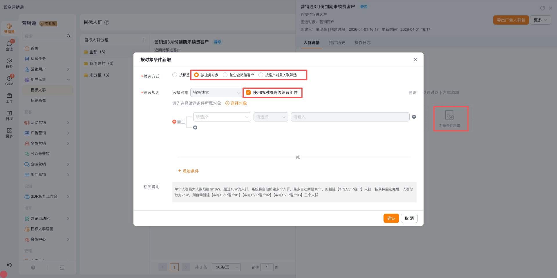The image size is (557, 278).
Task: Go to the next page arrow
Action: (x=186, y=267)
